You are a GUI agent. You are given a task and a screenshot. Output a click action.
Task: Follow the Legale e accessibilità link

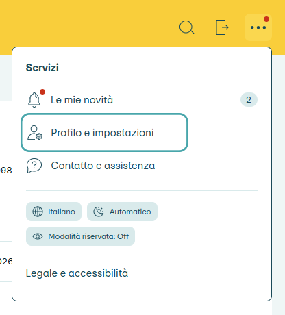[x=77, y=273]
